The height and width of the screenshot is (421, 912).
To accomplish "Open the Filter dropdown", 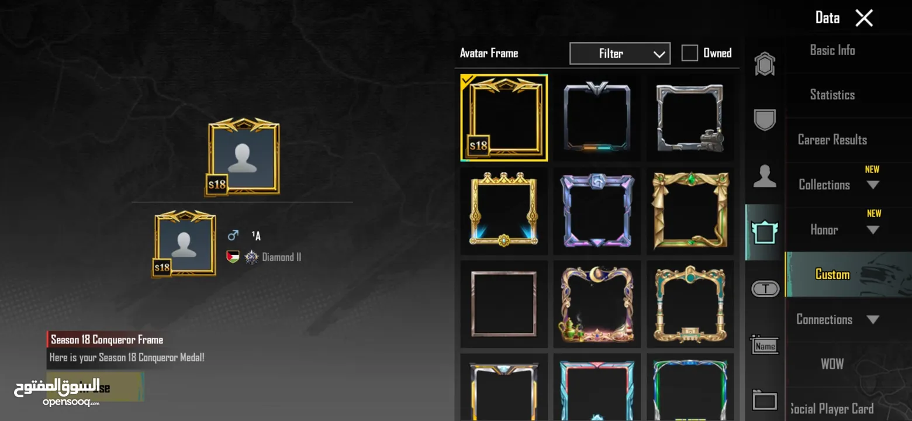I will (620, 54).
